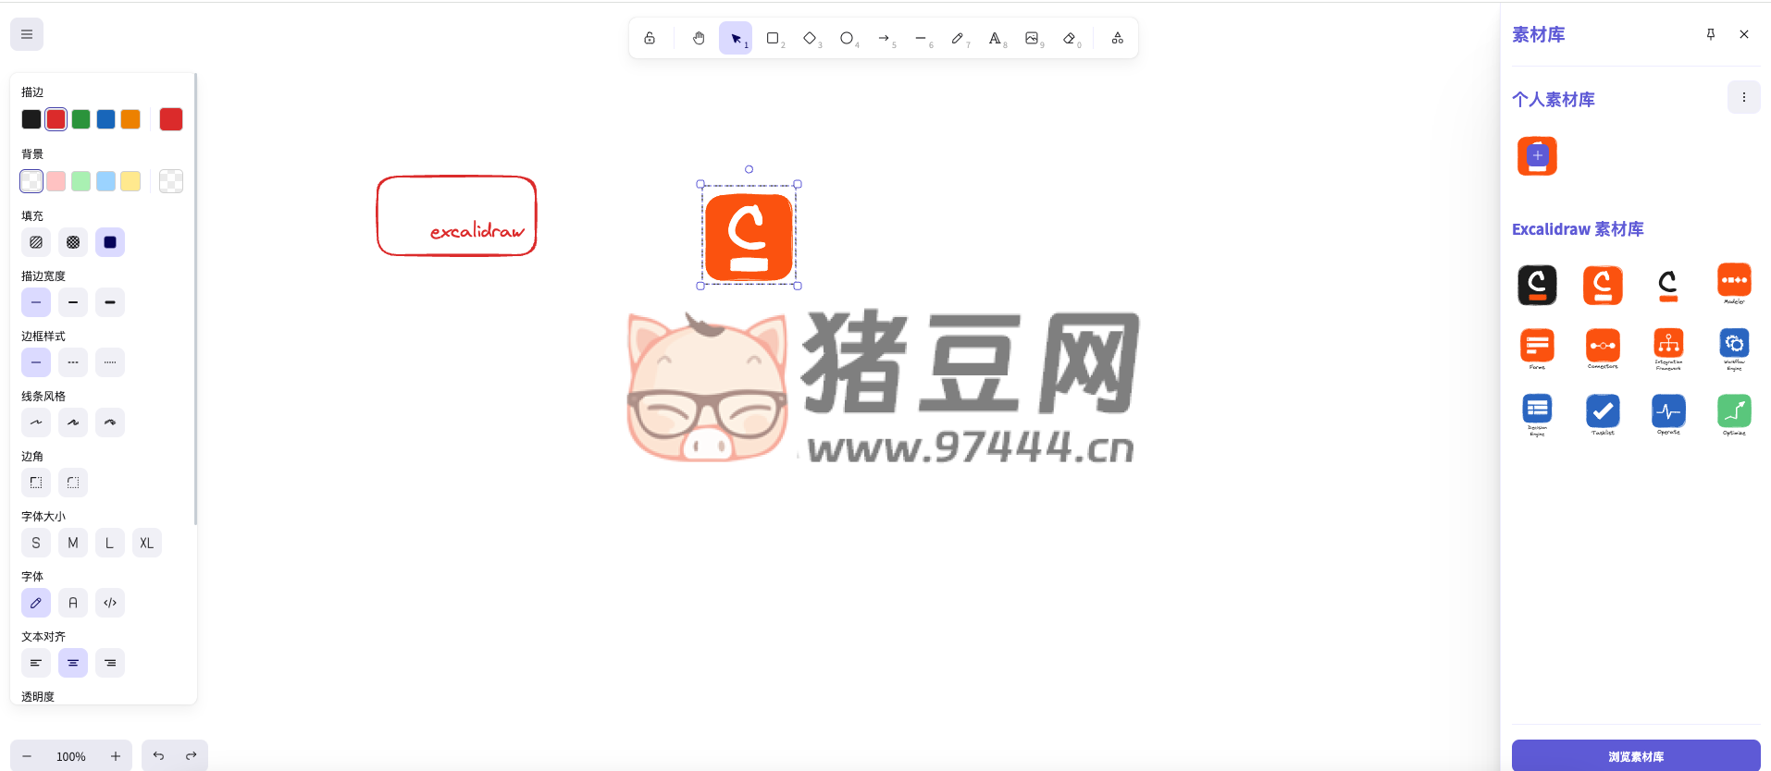Toggle the canvas lock tool

tap(650, 38)
